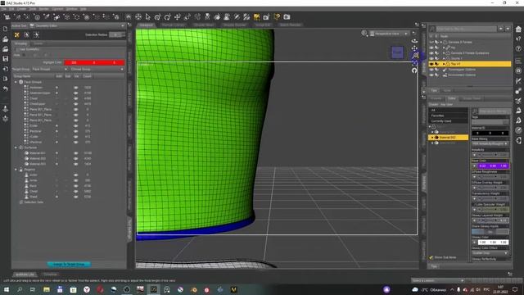524x295 pixels.
Task: Open the Unnamed Group dropdown
Action: (x=97, y=69)
